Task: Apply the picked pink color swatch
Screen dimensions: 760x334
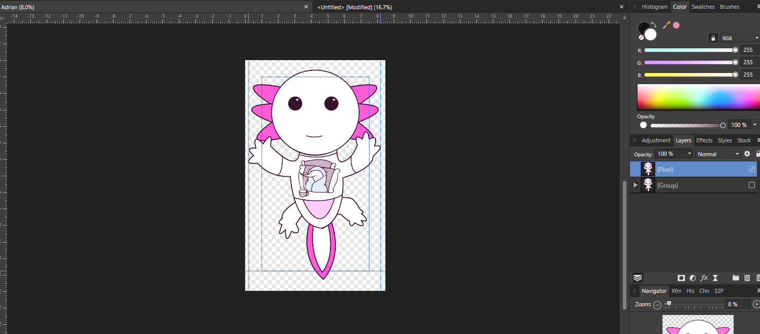Action: (x=676, y=25)
